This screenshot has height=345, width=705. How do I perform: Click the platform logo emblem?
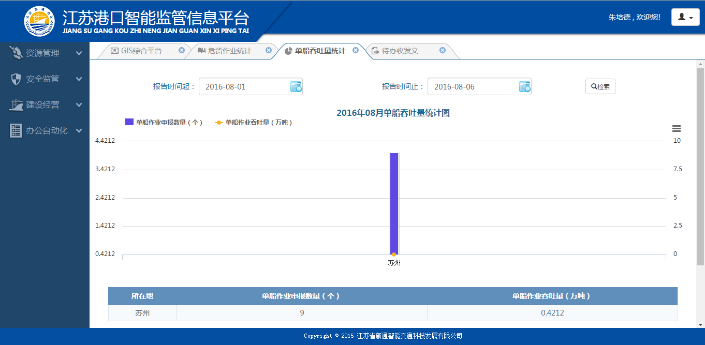[x=39, y=21]
